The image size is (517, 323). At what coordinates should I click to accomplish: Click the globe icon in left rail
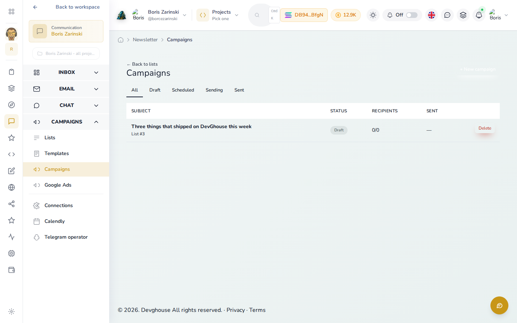(11, 187)
